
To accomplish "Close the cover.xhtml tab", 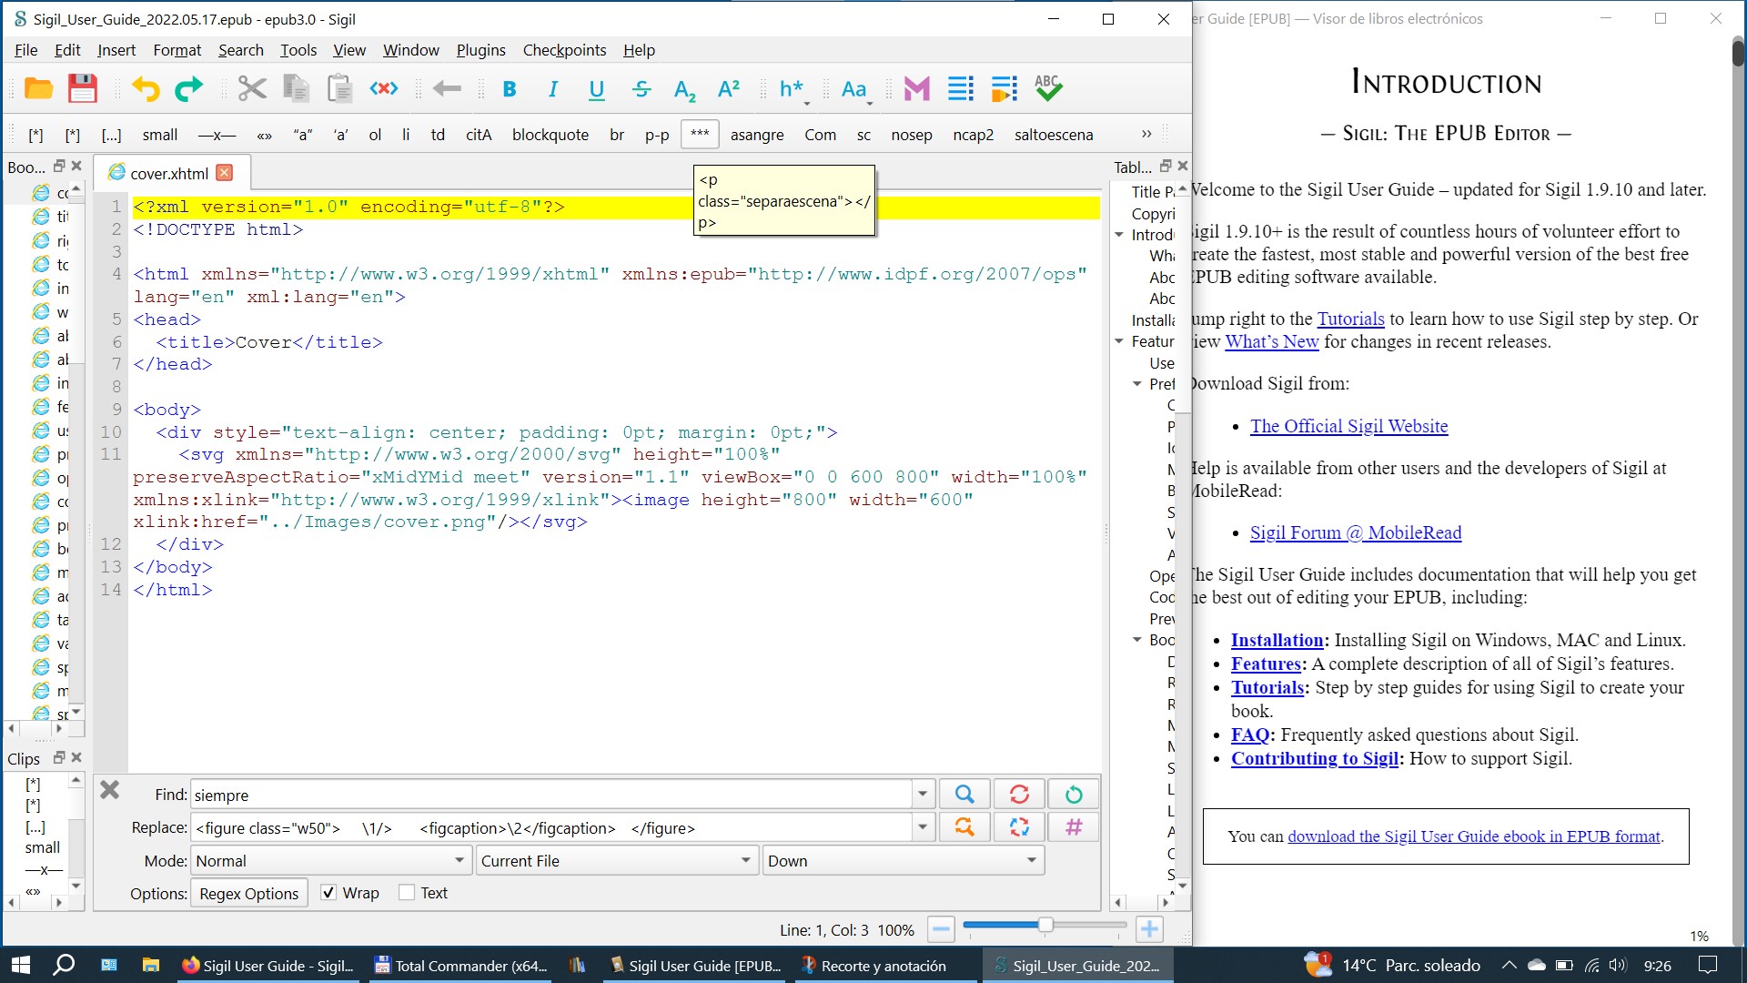I will click(x=225, y=172).
